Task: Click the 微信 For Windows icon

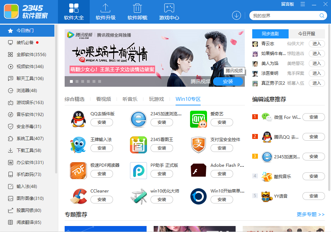Action: [267, 117]
